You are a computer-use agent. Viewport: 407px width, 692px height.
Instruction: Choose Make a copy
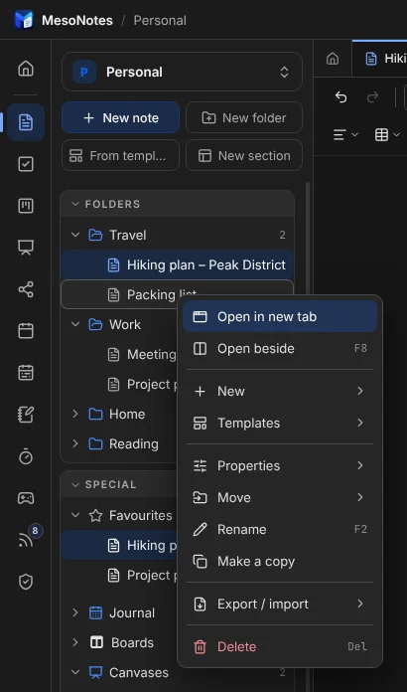280,562
